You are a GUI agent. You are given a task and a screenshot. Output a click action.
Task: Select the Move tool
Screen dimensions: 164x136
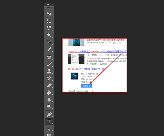pos(49,14)
